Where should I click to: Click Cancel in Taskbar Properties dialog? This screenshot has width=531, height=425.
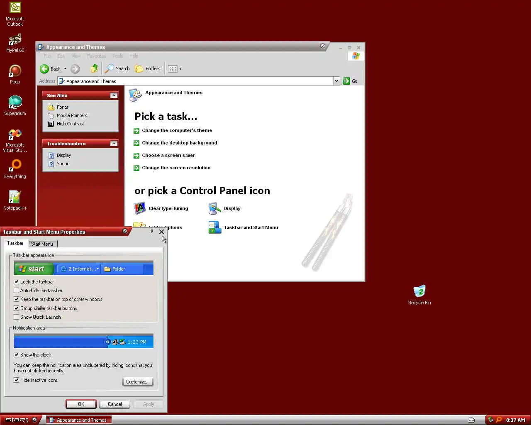pyautogui.click(x=115, y=404)
